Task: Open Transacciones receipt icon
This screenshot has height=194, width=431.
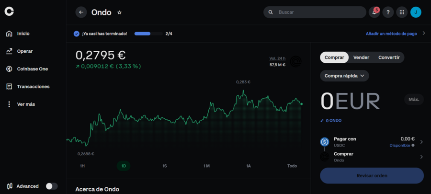Action: [9, 87]
